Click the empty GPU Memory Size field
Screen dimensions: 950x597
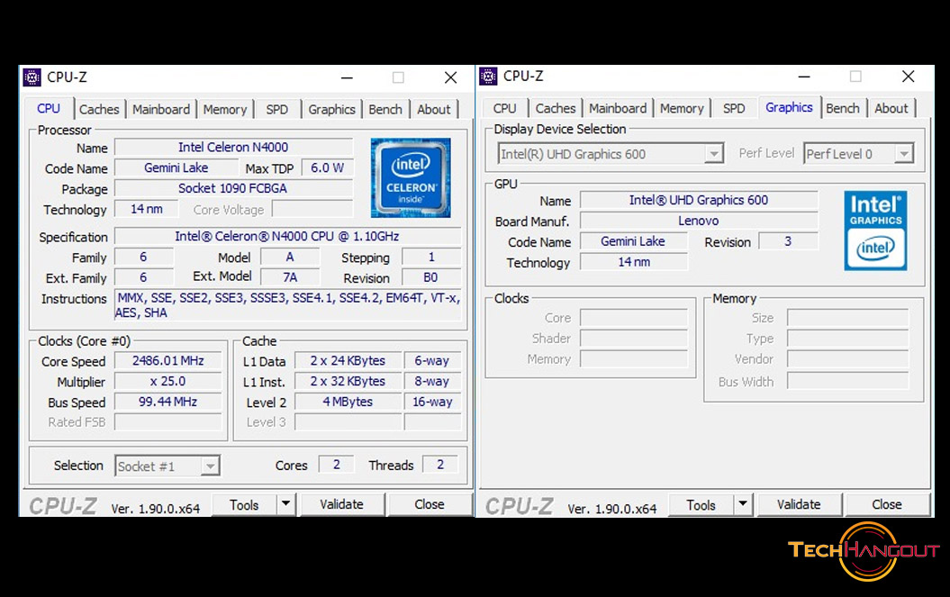point(847,318)
